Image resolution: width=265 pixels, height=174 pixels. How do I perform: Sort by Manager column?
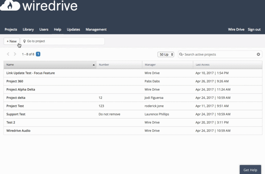pyautogui.click(x=168, y=65)
